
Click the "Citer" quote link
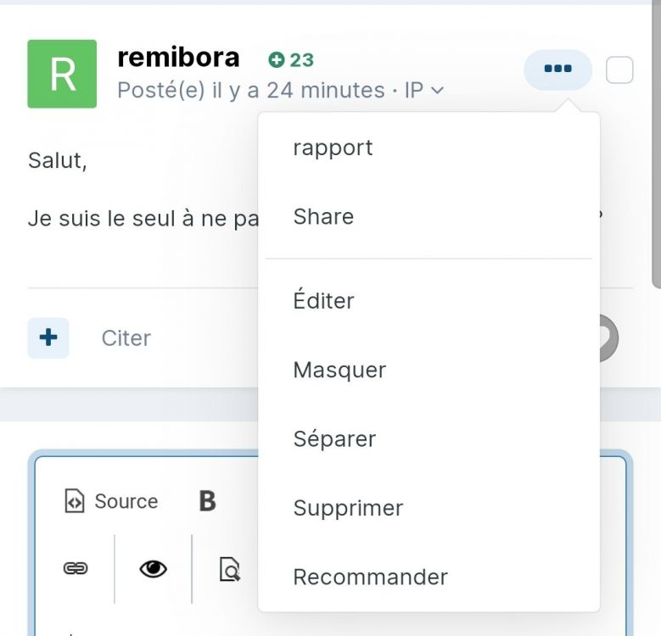[126, 338]
